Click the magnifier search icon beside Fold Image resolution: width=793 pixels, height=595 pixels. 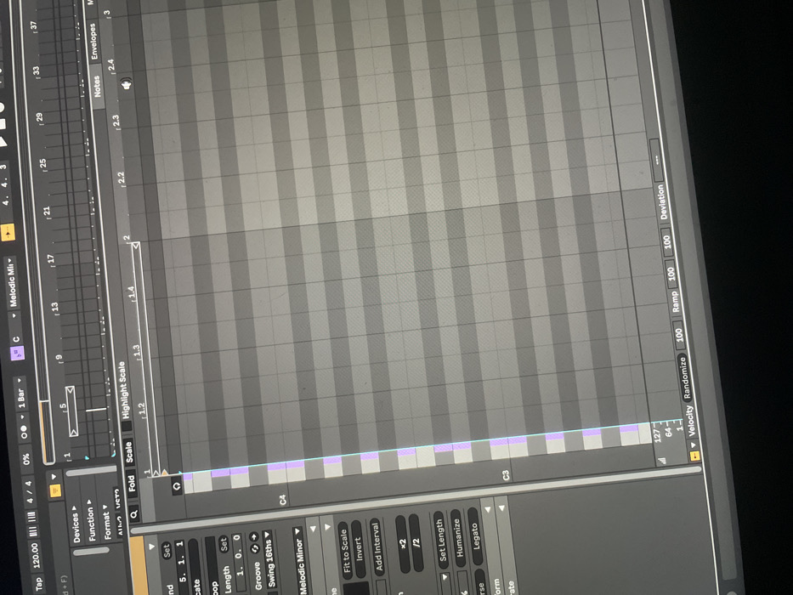click(x=134, y=514)
